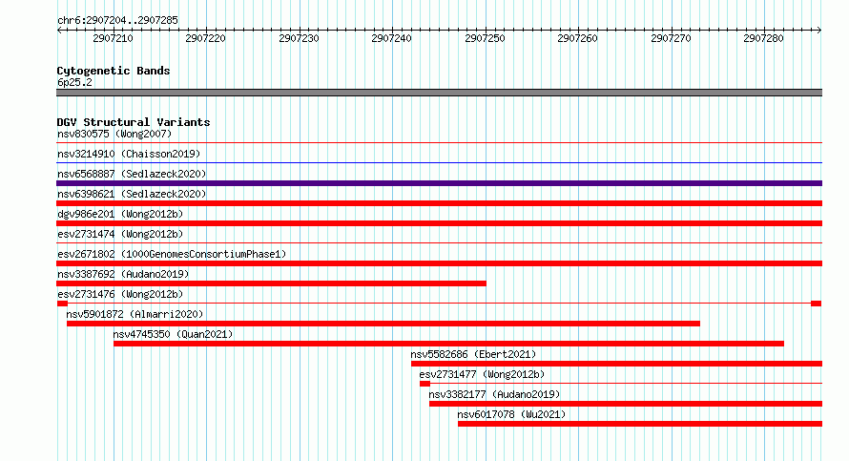This screenshot has height=461, width=849.
Task: Select the red bar for nsv4745350
Action: coord(449,344)
